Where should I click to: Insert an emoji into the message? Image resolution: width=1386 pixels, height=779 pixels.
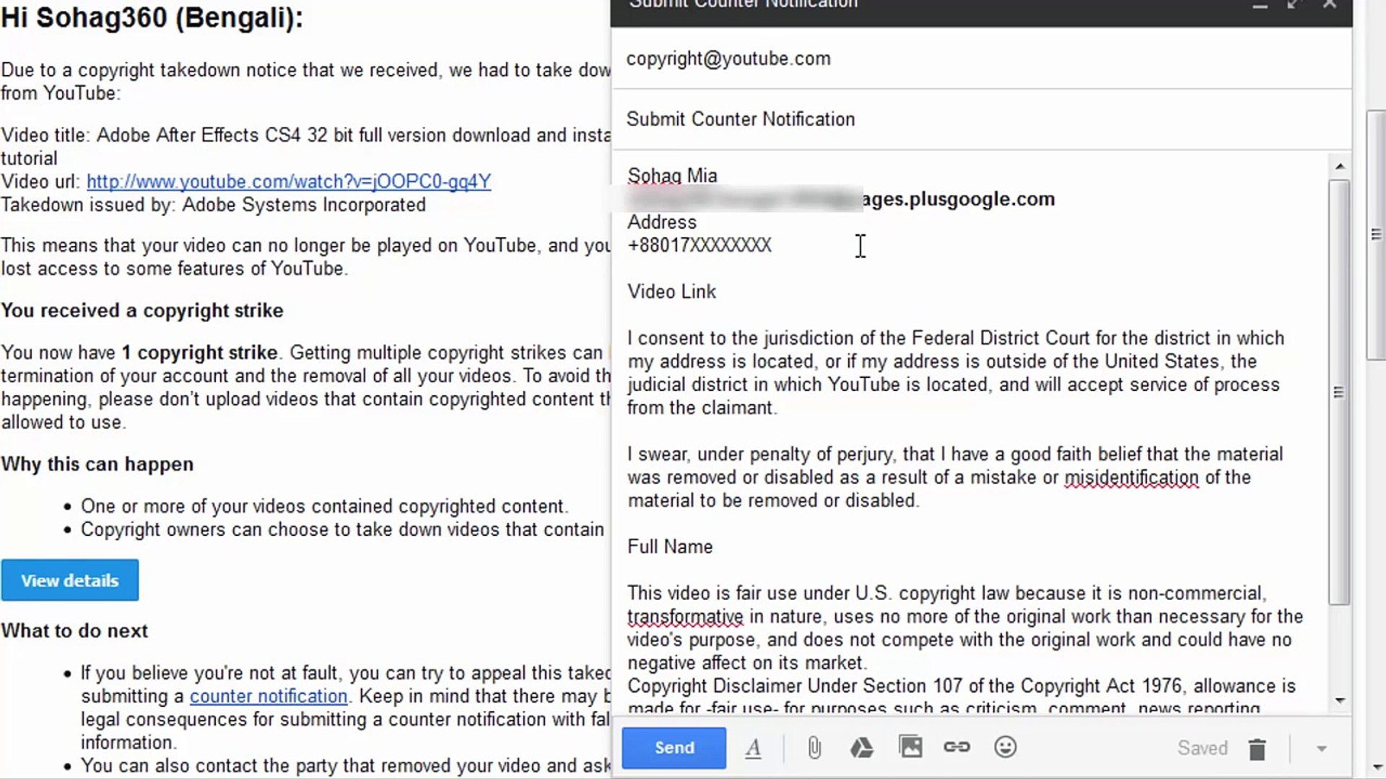pos(1006,748)
